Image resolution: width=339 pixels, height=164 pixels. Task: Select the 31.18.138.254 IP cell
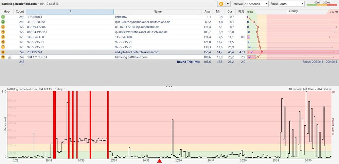(36, 22)
